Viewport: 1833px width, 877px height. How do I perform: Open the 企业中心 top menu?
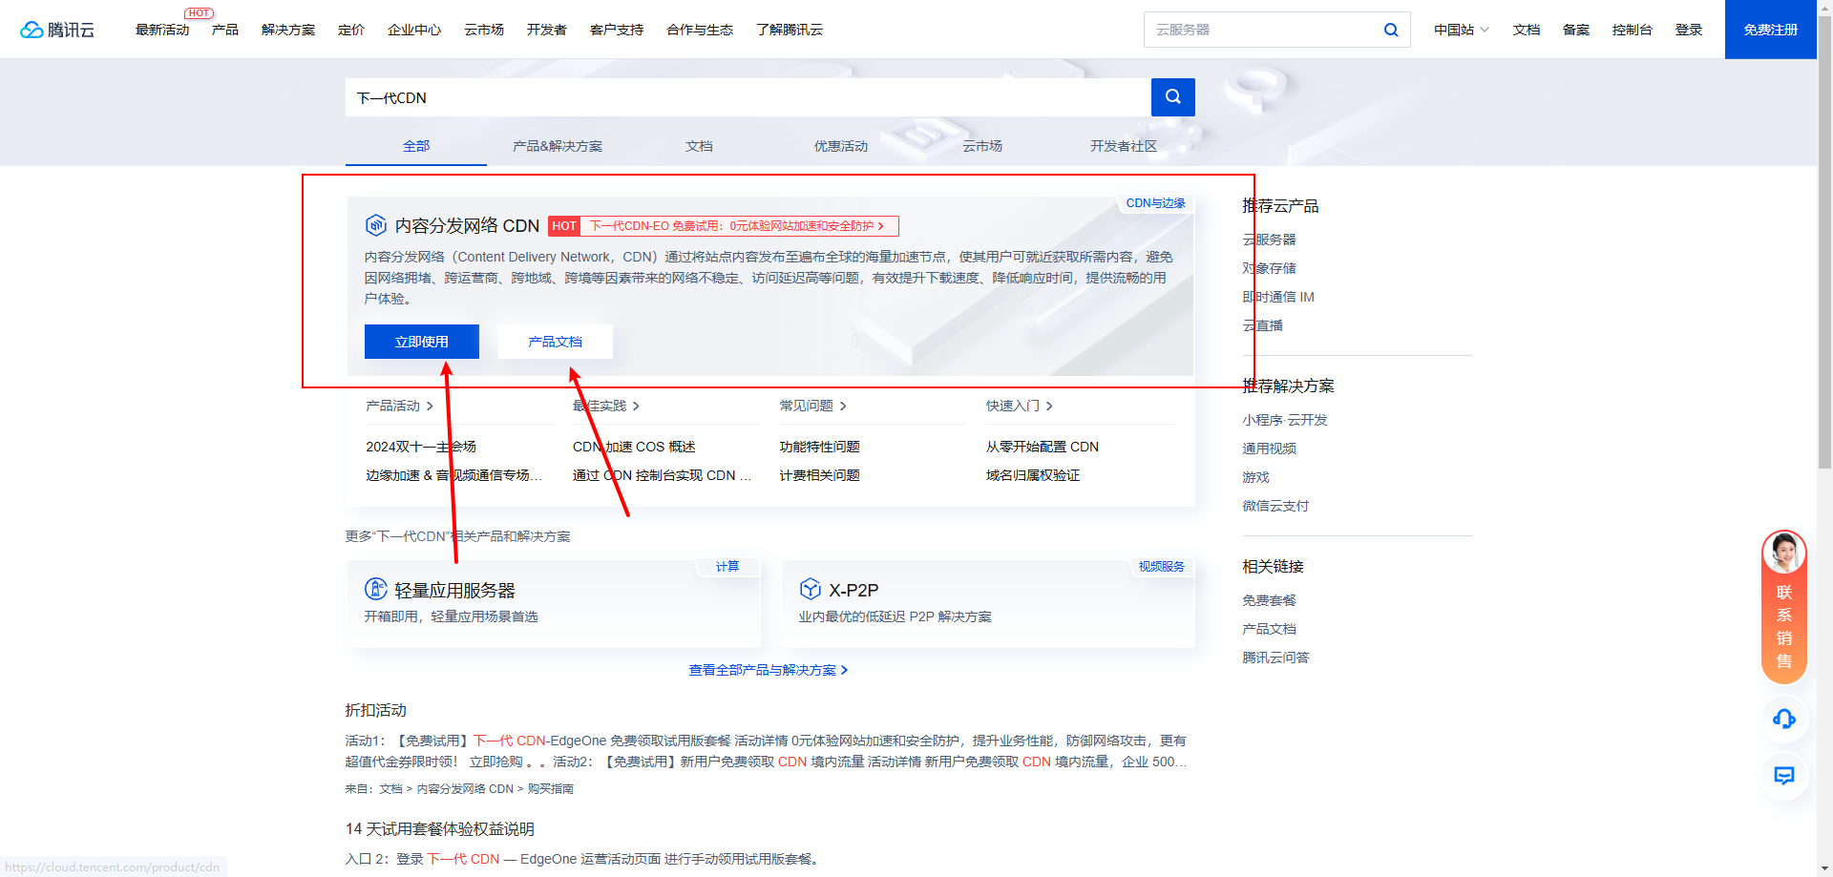click(414, 30)
